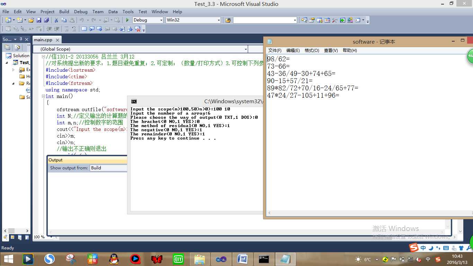
Task: Click the Open File folder icon
Action: (31, 20)
